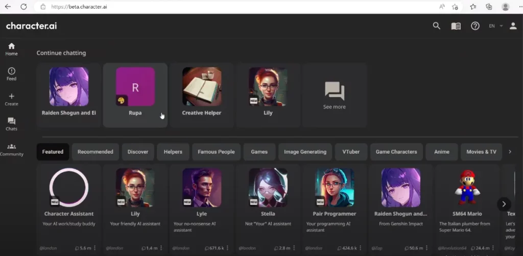Image resolution: width=523 pixels, height=256 pixels.
Task: Select the Image Generating tab
Action: [x=305, y=152]
